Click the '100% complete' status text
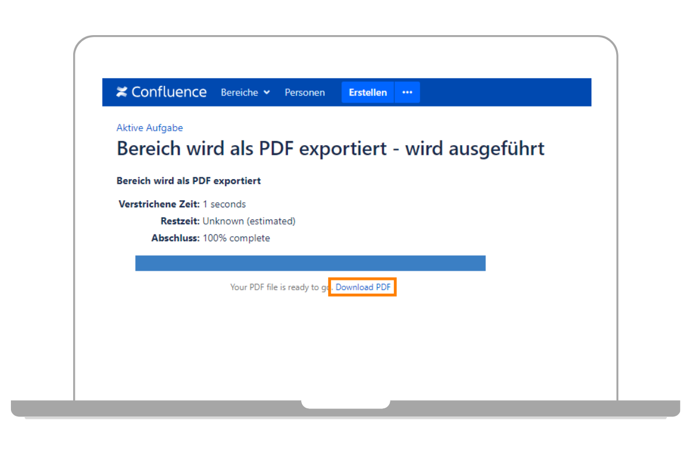Screen dimensions: 691x455 click(x=236, y=238)
